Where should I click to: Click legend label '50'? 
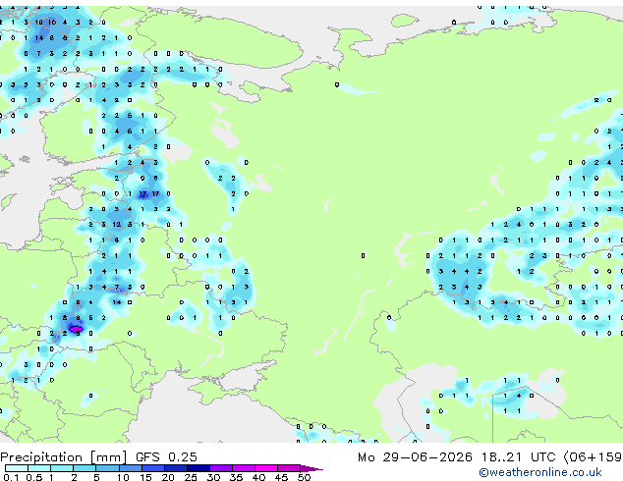[304, 477]
